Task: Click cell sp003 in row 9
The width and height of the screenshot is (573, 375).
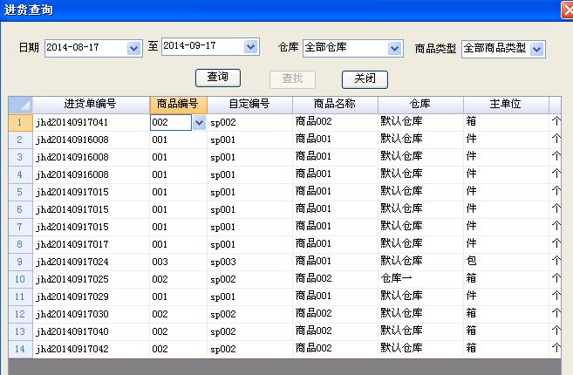Action: (x=250, y=262)
